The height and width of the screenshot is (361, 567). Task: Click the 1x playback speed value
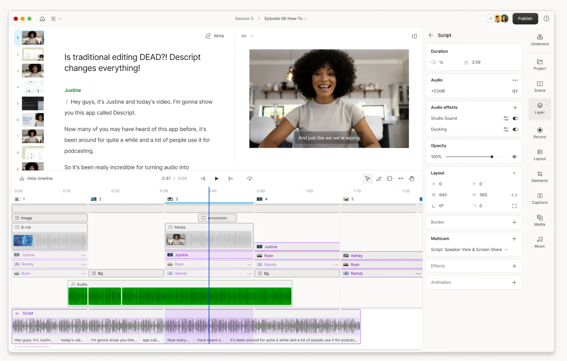[x=441, y=62]
